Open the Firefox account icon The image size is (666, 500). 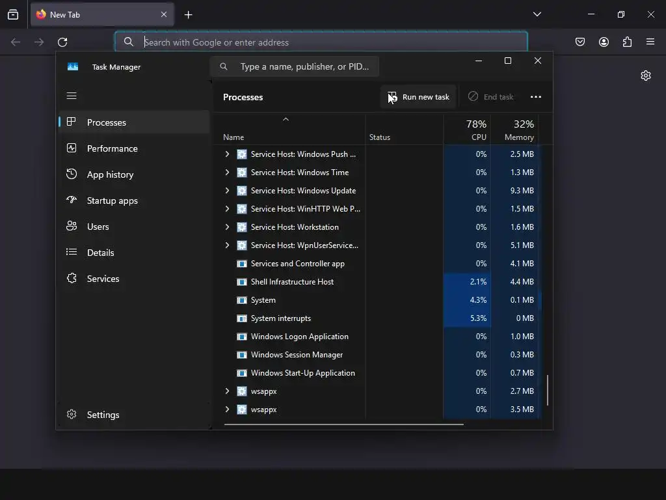(604, 42)
